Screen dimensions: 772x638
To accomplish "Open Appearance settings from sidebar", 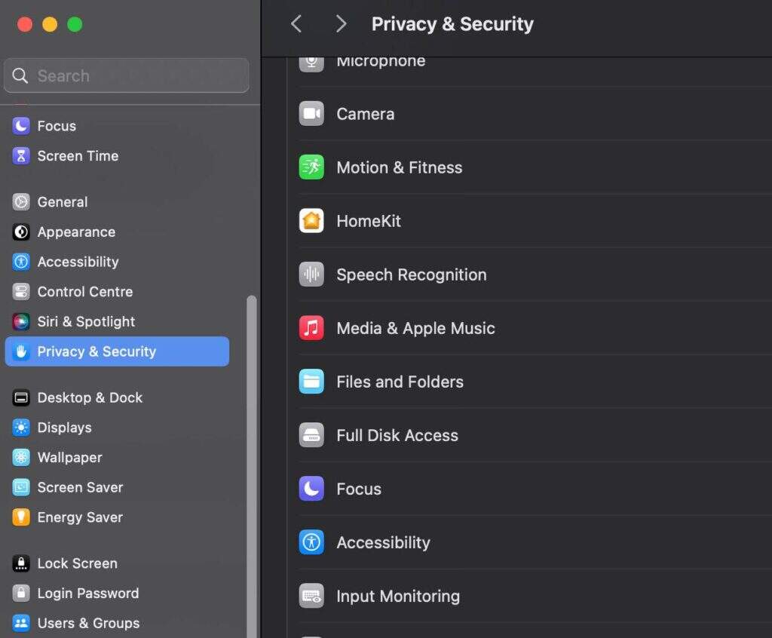I will [x=76, y=232].
